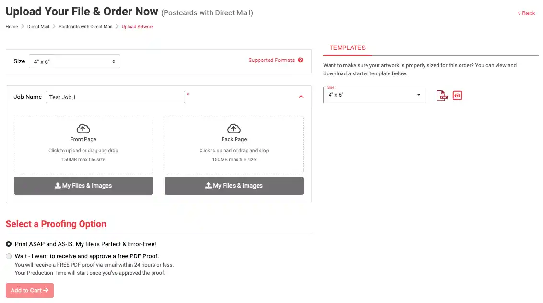This screenshot has height=303, width=543.
Task: Go to Home breadcrumb
Action: (x=12, y=27)
